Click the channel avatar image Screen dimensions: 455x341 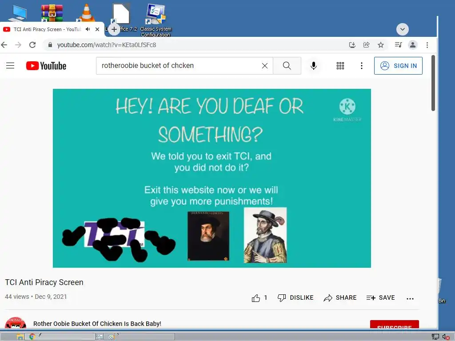click(x=16, y=323)
